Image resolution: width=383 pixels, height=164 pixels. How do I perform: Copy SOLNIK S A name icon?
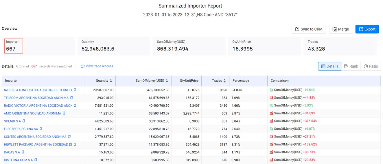tap(24, 121)
